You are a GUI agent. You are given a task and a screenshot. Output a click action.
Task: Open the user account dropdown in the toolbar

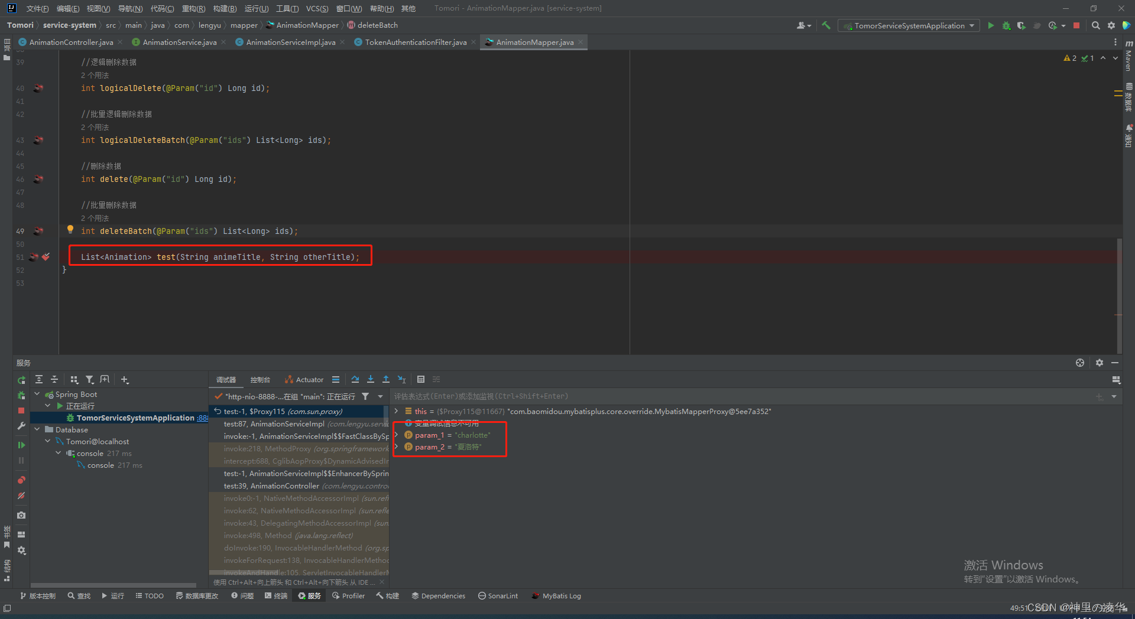pyautogui.click(x=804, y=25)
